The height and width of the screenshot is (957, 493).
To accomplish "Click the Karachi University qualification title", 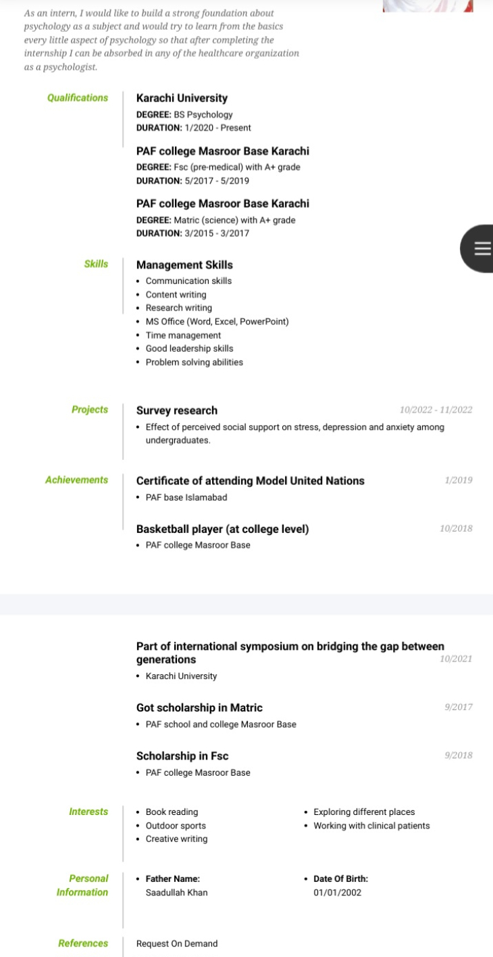I will click(182, 98).
